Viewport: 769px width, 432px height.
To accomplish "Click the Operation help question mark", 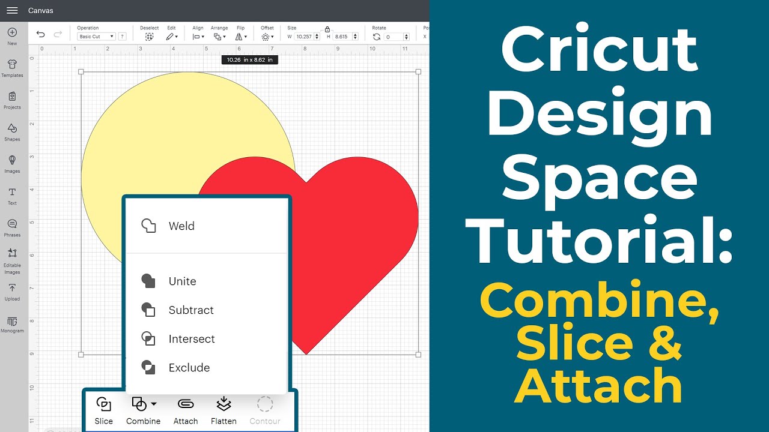I will 122,37.
